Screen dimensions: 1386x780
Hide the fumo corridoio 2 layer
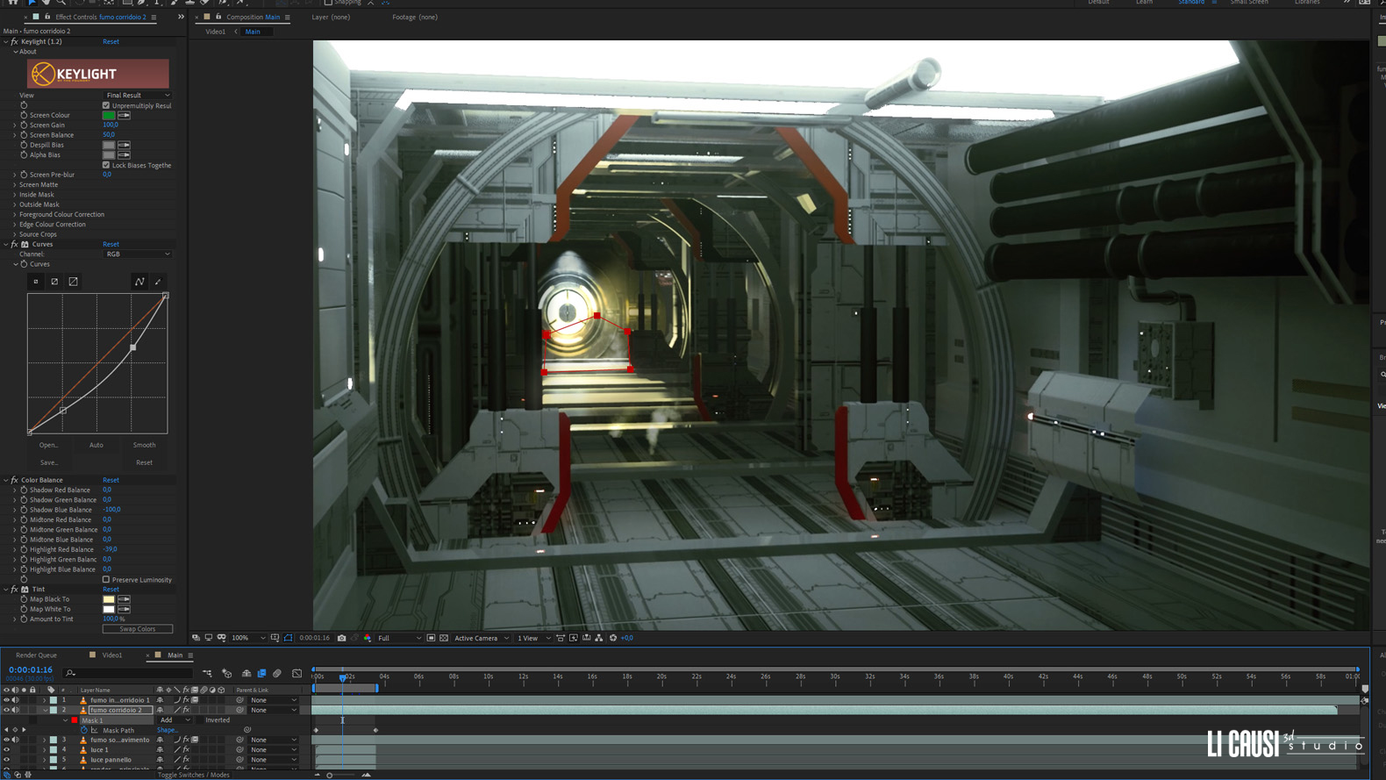click(6, 710)
